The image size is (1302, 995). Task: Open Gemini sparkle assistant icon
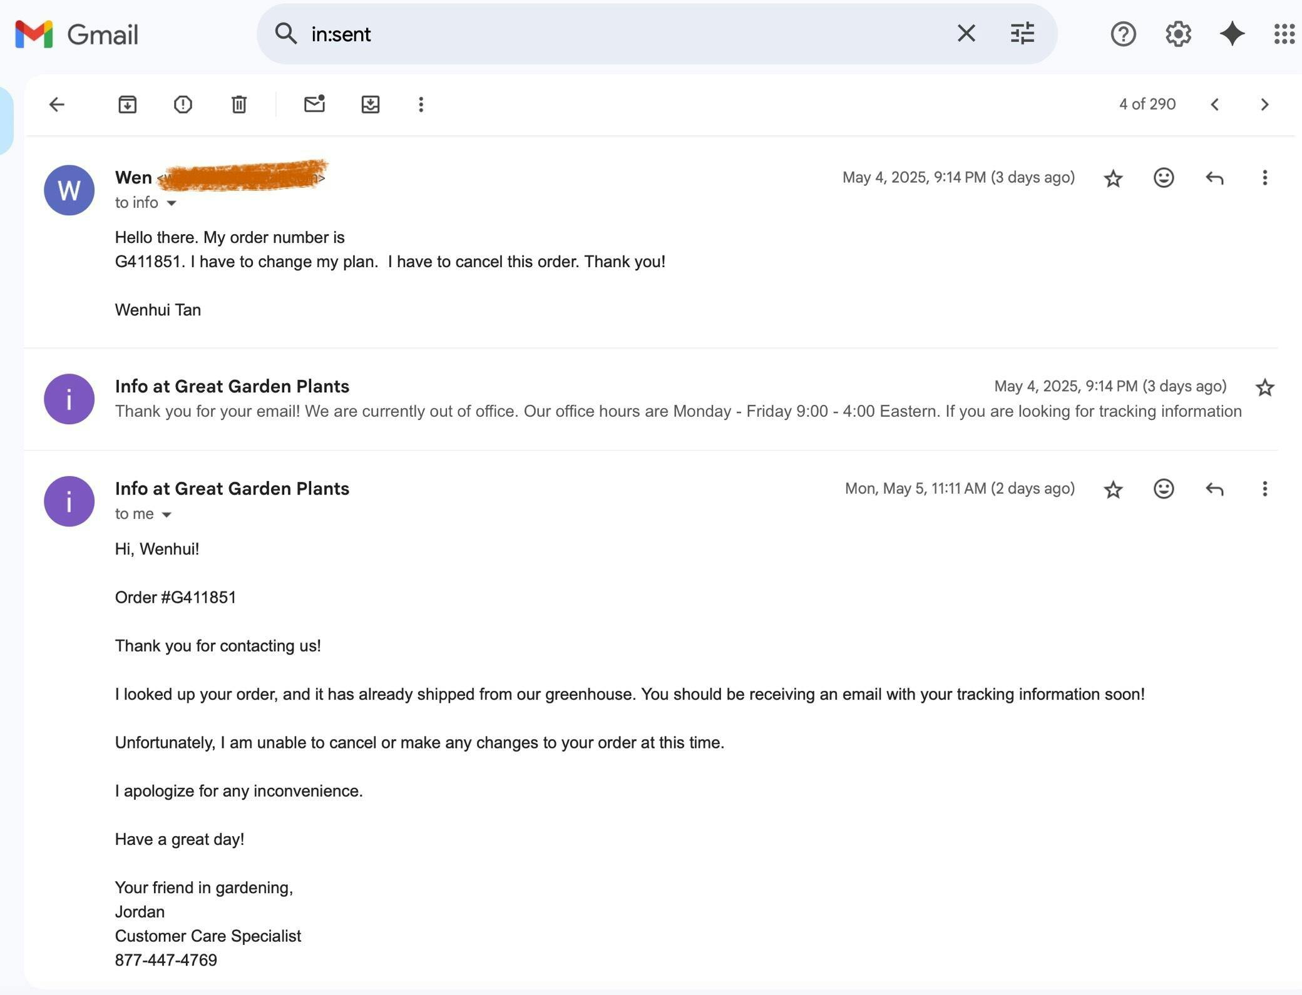1231,34
